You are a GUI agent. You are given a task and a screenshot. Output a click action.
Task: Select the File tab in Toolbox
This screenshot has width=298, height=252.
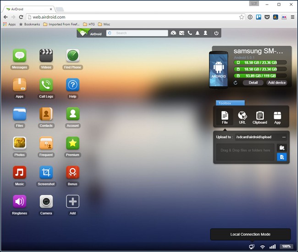click(x=225, y=117)
